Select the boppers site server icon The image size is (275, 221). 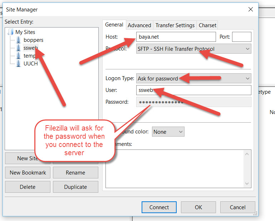[19, 40]
